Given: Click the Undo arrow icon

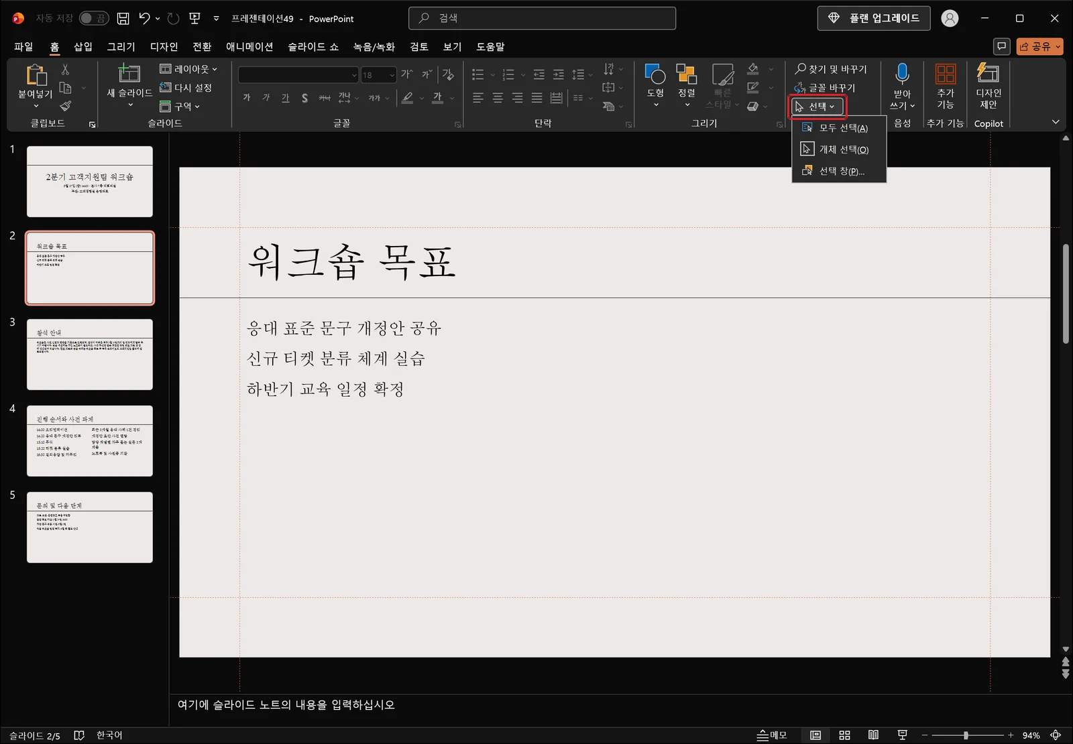Looking at the screenshot, I should (x=144, y=19).
